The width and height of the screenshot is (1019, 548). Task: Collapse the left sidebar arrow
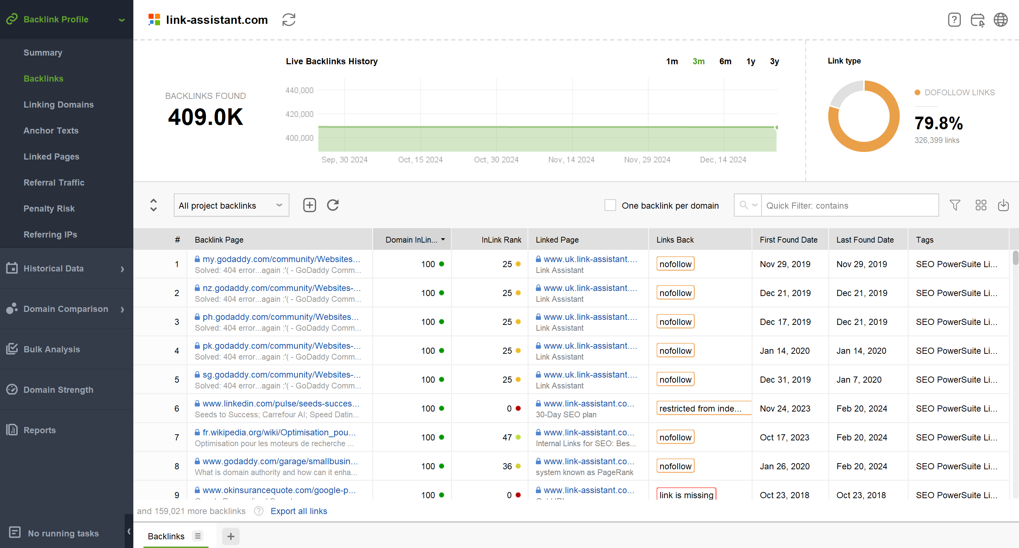coord(129,531)
